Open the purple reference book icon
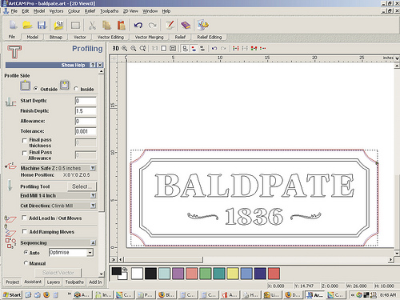400x300 pixels. 186,26
